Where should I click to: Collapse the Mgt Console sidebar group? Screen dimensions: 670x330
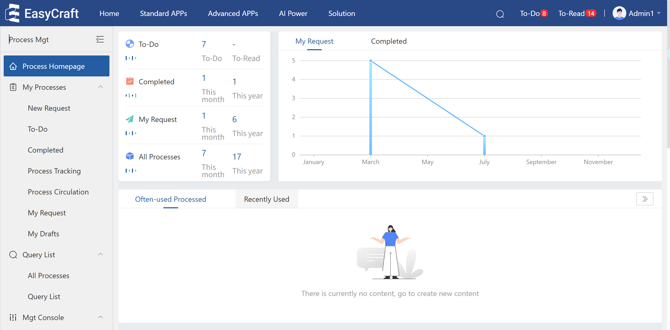(x=101, y=317)
